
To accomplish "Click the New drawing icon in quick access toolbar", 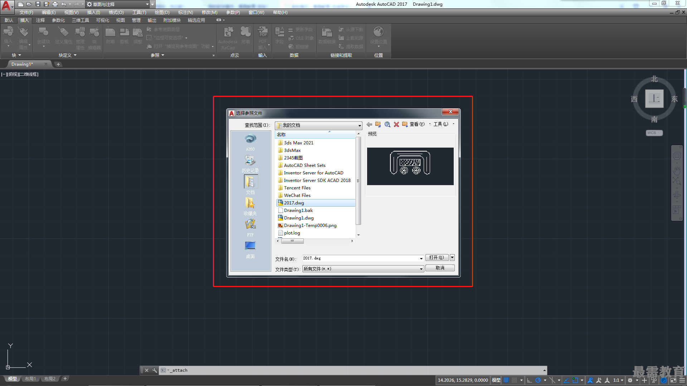I will [x=21, y=4].
